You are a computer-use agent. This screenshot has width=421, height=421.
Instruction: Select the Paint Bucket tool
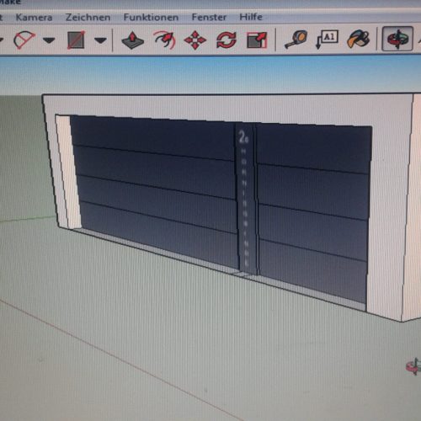coord(358,40)
